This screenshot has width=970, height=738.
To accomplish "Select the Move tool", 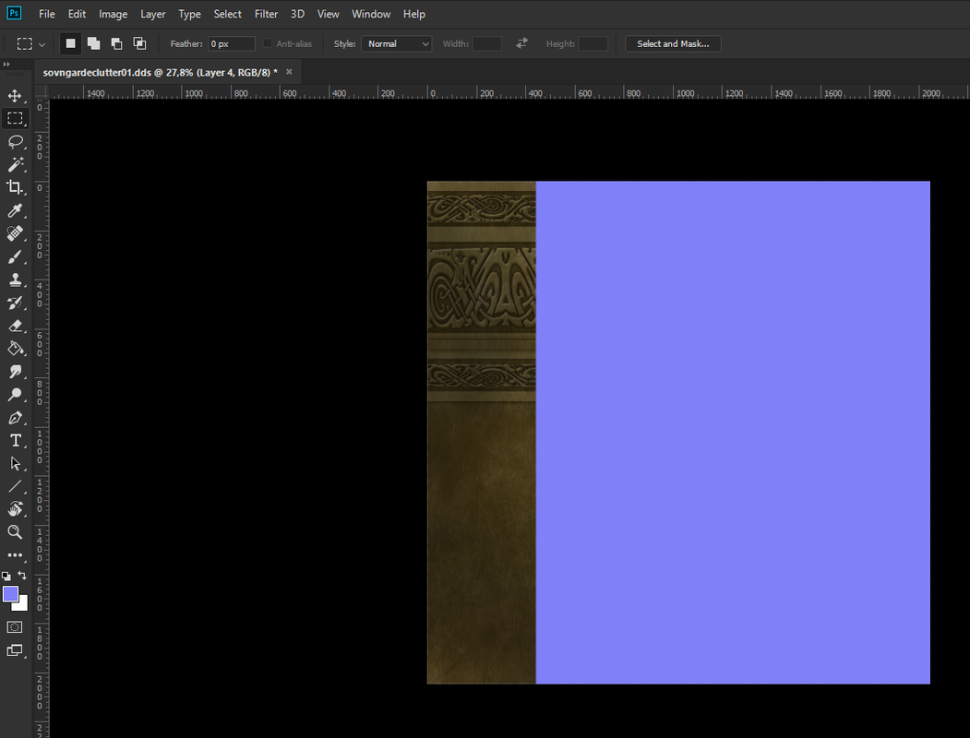I will click(15, 95).
